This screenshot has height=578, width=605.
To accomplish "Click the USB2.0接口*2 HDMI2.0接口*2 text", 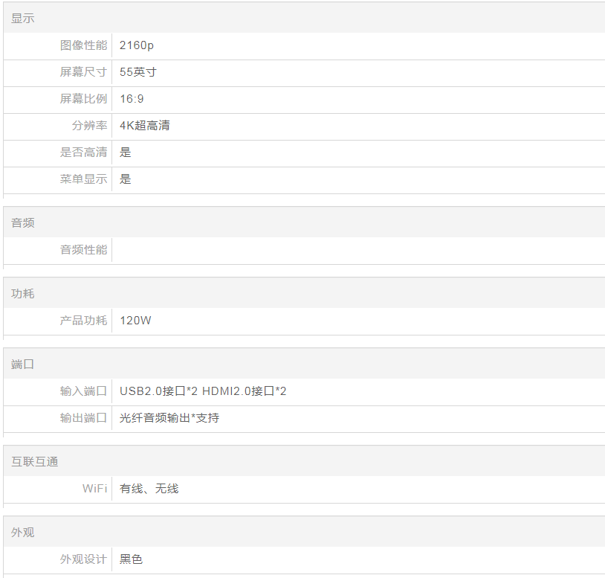I will [203, 391].
